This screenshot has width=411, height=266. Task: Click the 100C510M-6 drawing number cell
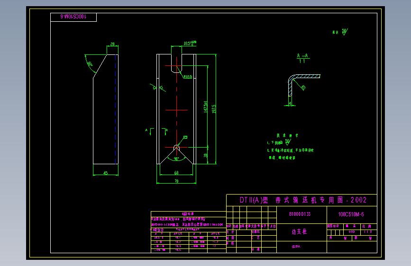tap(352, 215)
